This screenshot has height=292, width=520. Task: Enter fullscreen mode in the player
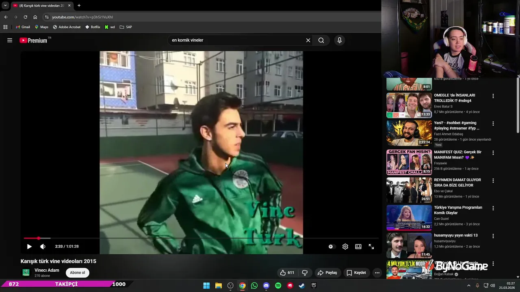tap(371, 247)
